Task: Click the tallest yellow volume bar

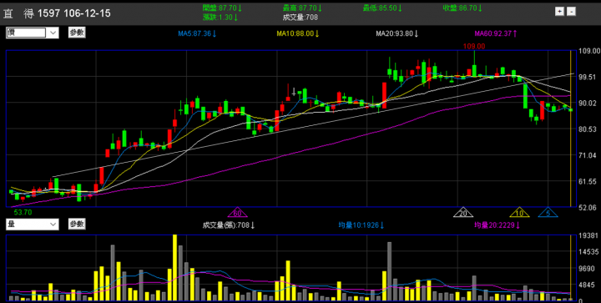Action: [x=174, y=267]
